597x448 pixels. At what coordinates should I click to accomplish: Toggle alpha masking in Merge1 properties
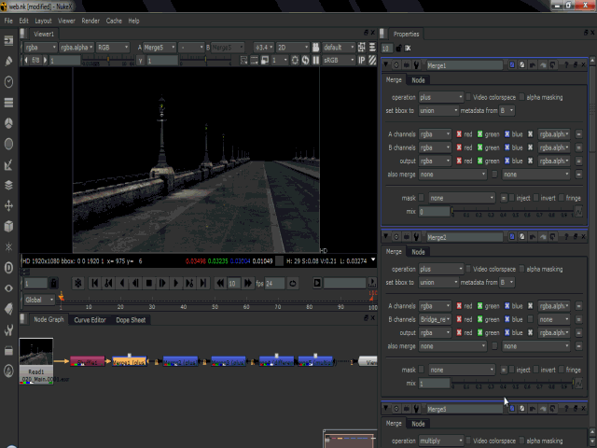pos(522,97)
